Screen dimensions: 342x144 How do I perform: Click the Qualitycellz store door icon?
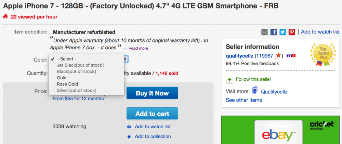tap(255, 91)
